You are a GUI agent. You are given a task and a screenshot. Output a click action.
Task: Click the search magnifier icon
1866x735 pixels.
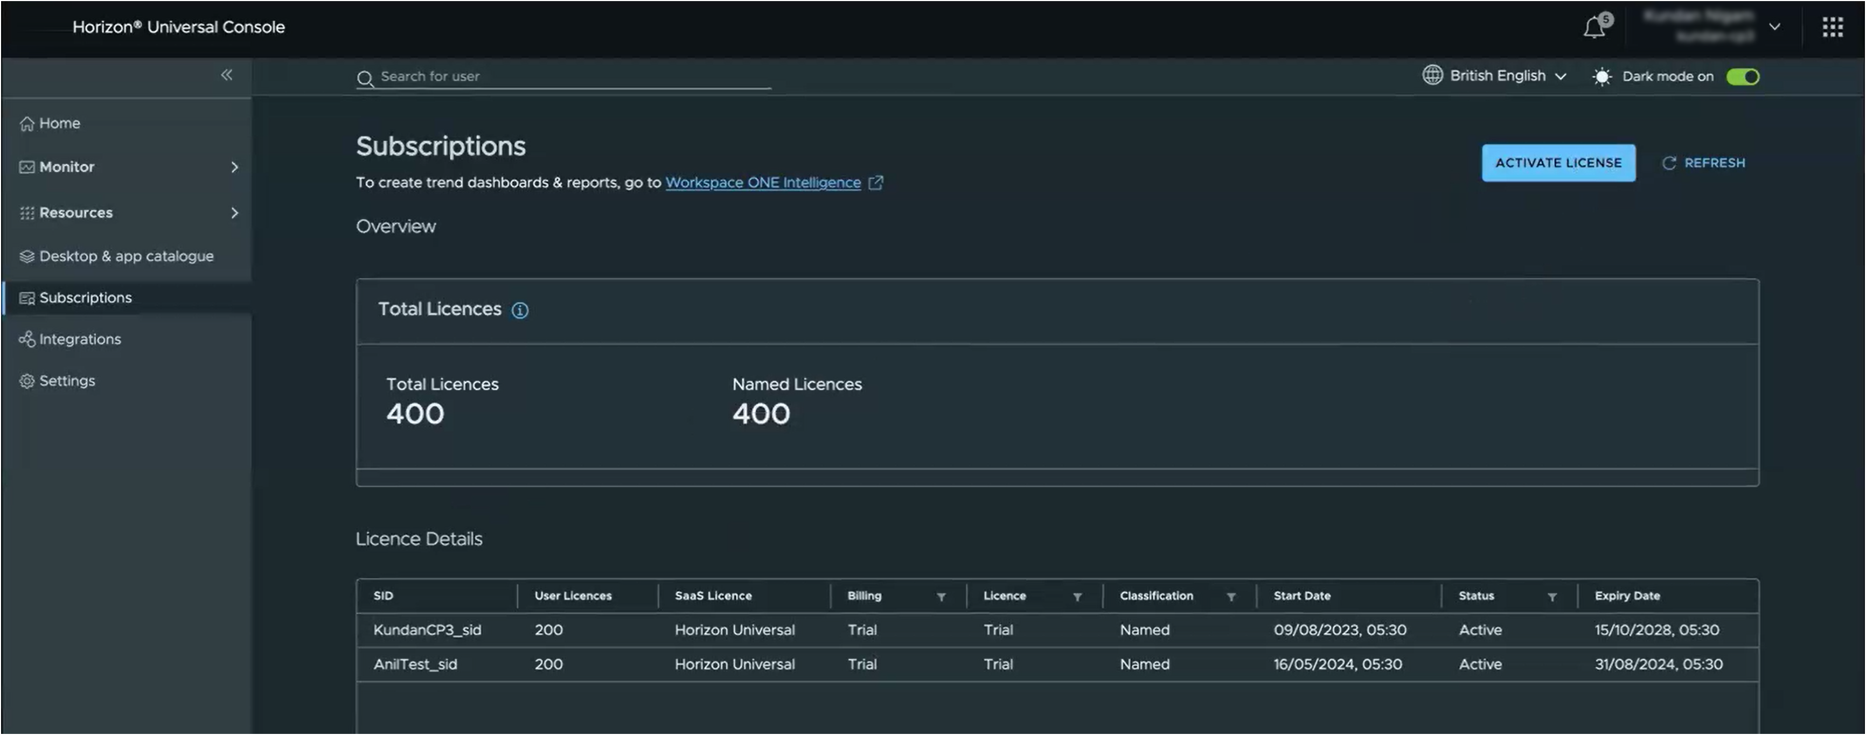(x=366, y=78)
